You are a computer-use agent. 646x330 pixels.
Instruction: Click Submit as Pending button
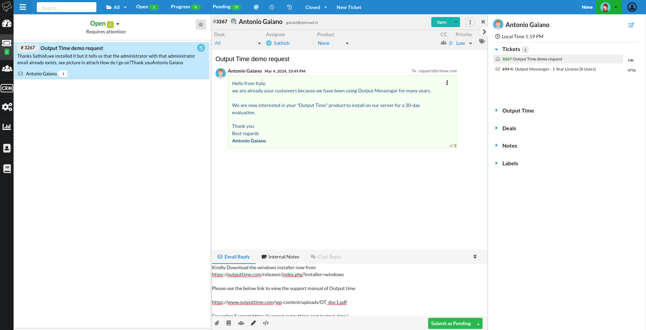(451, 323)
